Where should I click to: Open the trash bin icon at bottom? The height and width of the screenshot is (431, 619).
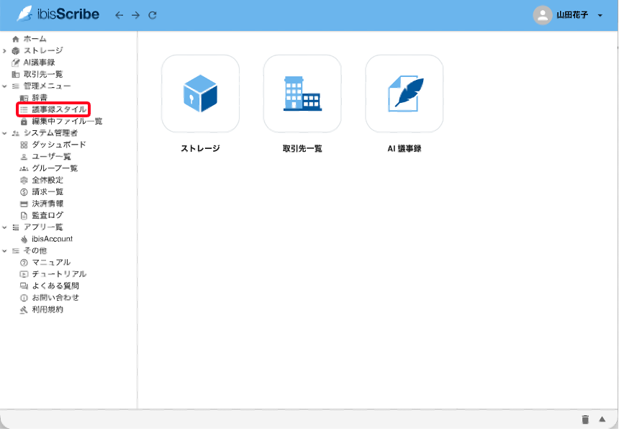585,419
